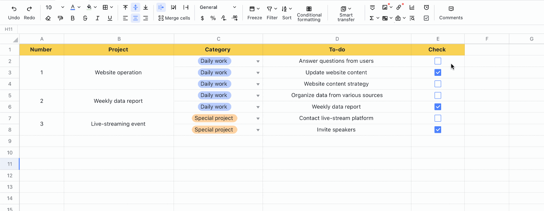Image resolution: width=544 pixels, height=211 pixels.
Task: Open the General number format dropdown
Action: point(218,7)
